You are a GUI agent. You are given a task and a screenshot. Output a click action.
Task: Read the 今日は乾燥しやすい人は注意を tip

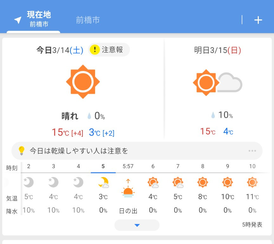click(x=79, y=151)
